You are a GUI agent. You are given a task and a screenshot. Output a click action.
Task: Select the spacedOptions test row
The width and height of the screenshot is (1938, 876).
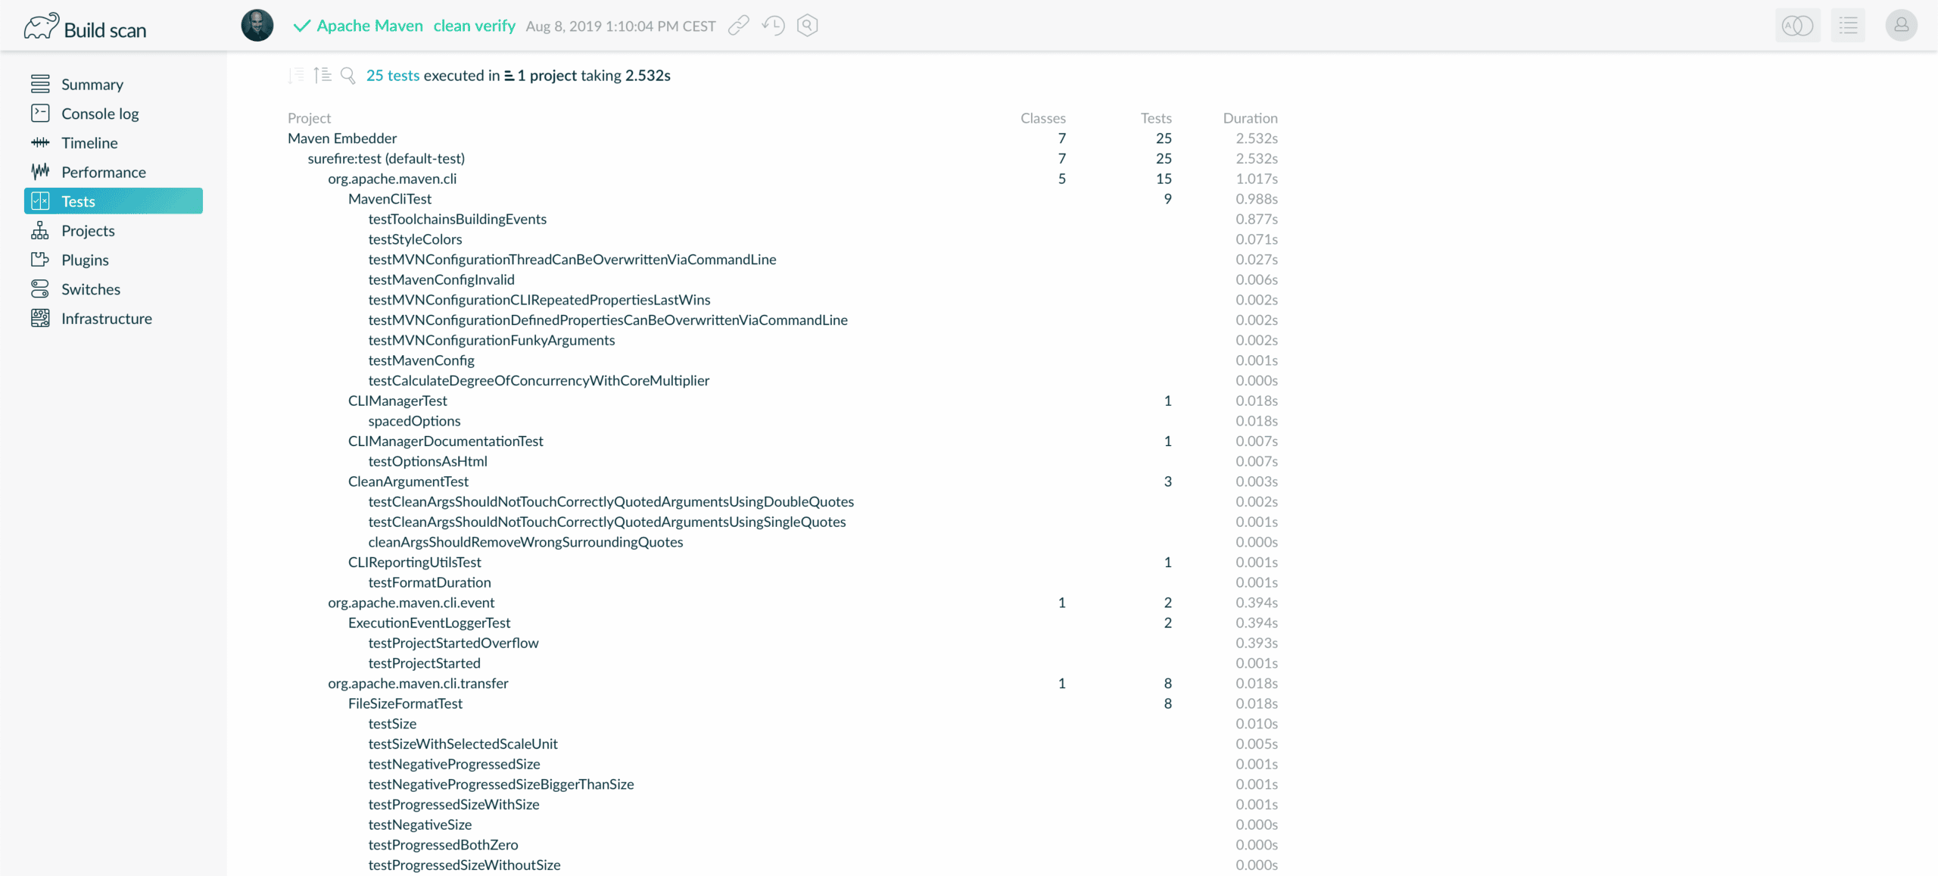414,421
